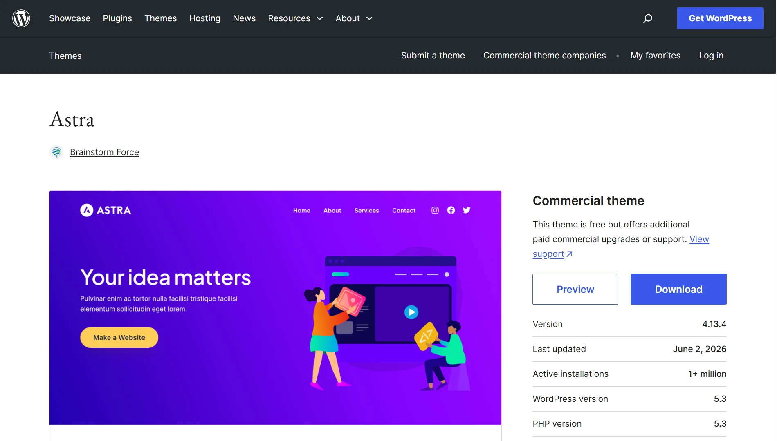Click Themes in the secondary header

tap(65, 56)
